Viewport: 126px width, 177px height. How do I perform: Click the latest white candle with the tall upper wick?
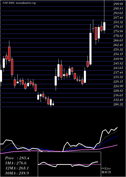pos(104,26)
